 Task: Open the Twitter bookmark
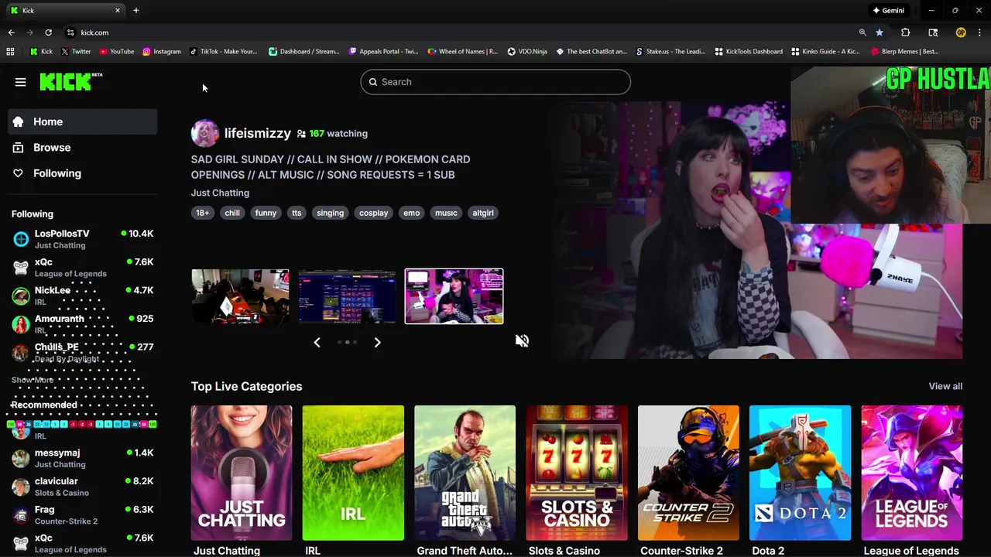[x=76, y=51]
